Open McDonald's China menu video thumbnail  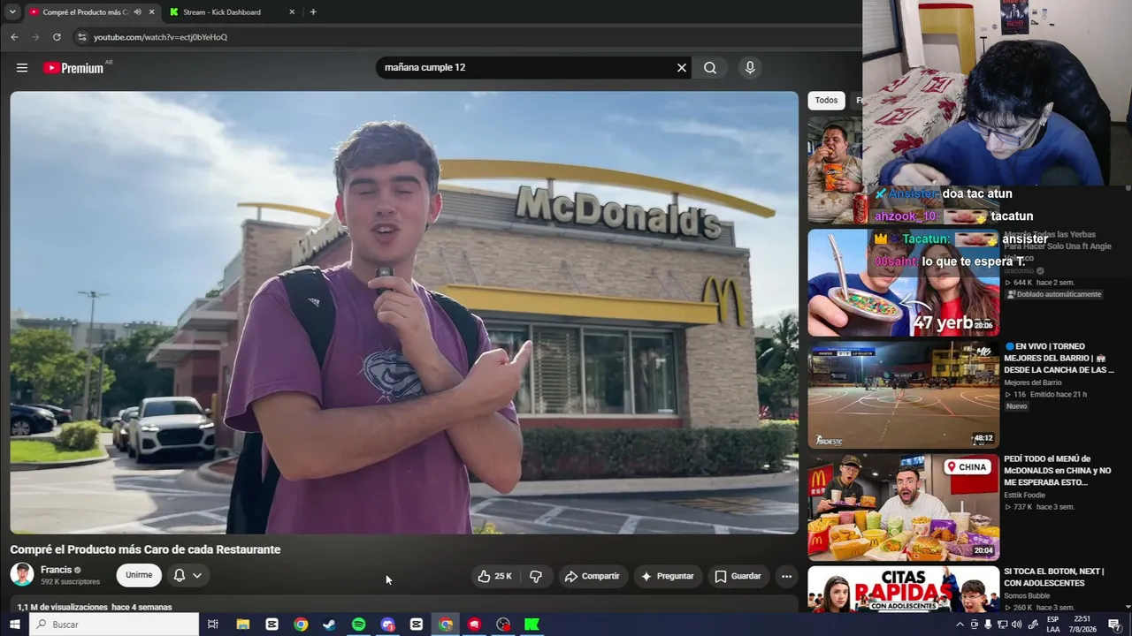[903, 508]
